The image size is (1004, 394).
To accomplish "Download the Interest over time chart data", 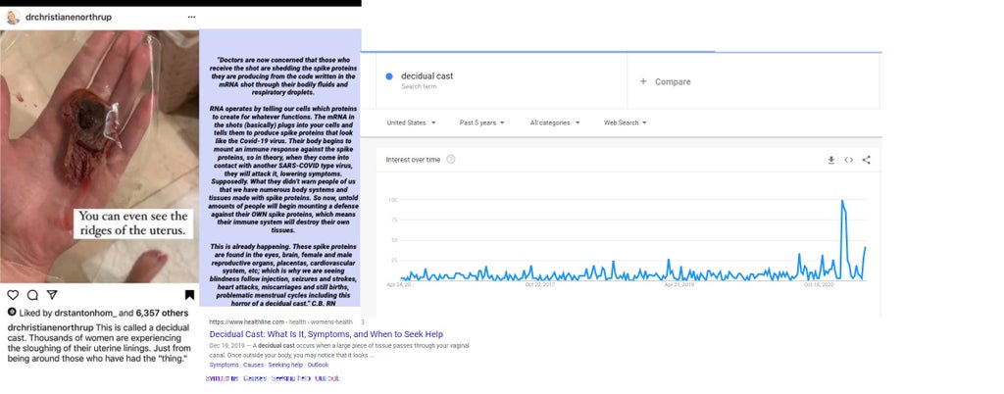I will click(x=831, y=160).
